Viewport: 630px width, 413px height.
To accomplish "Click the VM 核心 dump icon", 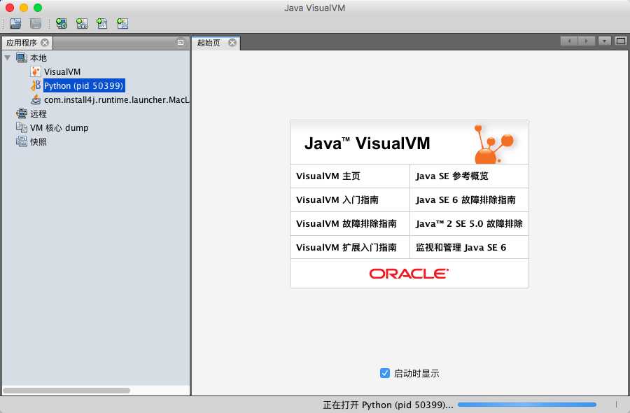I will coord(21,127).
